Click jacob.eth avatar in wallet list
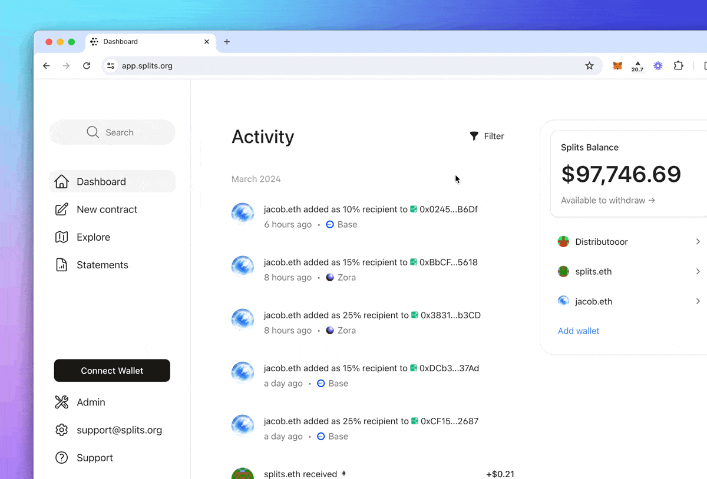 tap(563, 301)
